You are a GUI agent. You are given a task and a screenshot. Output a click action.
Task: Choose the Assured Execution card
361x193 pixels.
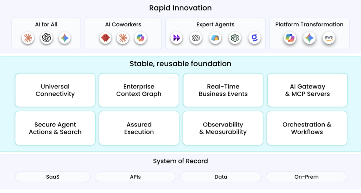139,128
